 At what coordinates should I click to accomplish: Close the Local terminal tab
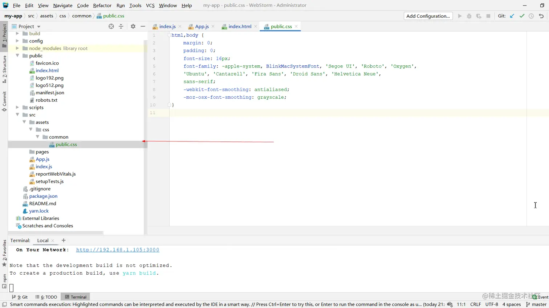tap(53, 241)
